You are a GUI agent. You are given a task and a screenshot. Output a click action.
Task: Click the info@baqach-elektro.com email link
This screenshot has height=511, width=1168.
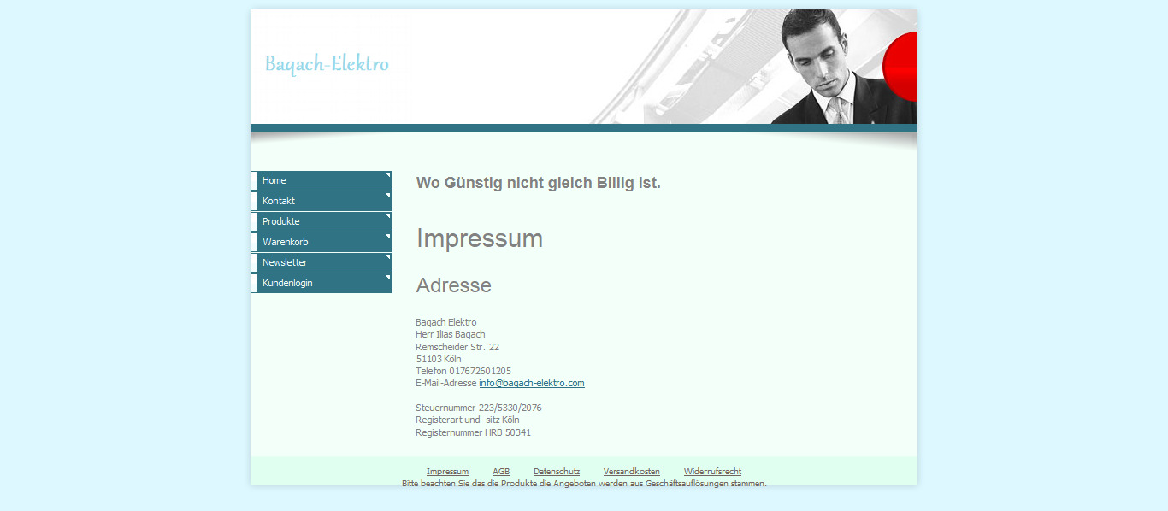[532, 383]
